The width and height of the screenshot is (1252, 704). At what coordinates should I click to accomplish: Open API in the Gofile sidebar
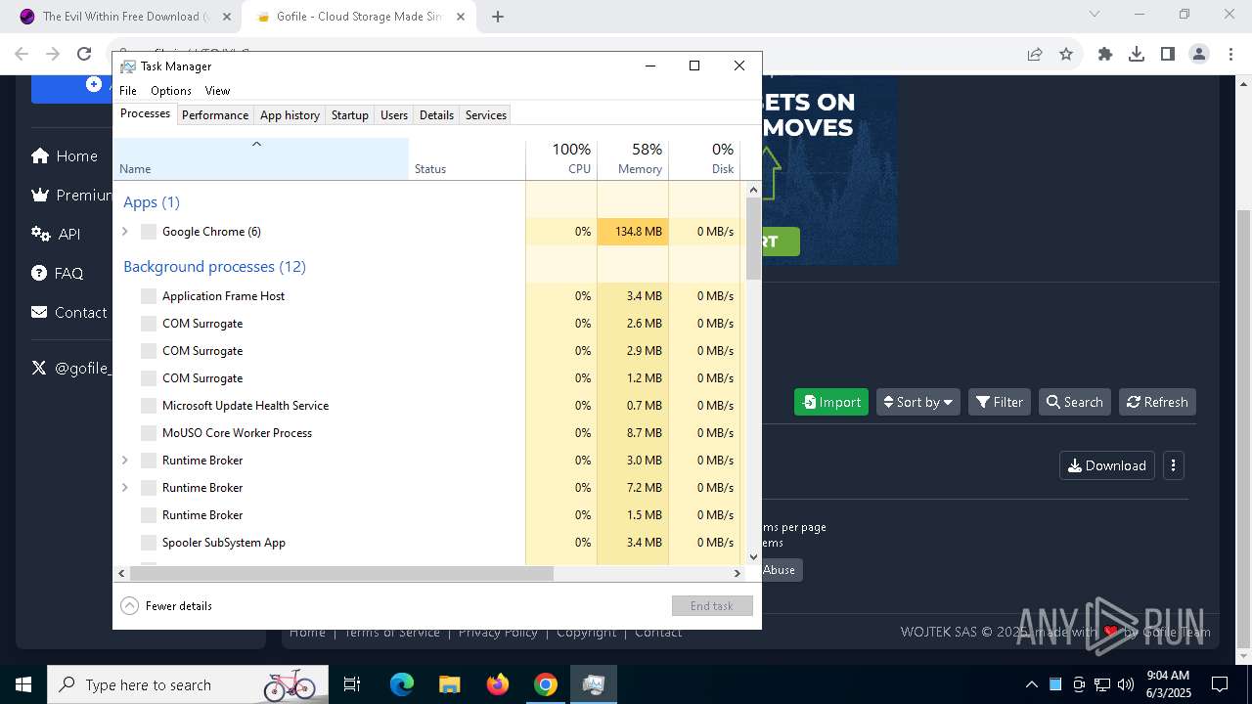[57, 235]
